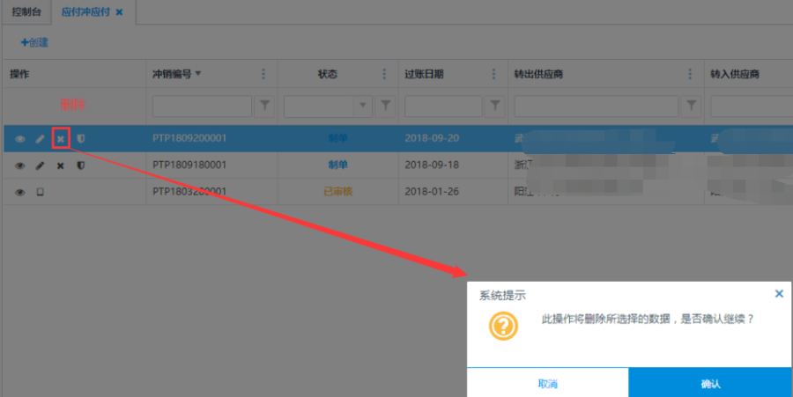
Task: Click audit shield icon for PTP1809200001
Action: tap(80, 138)
